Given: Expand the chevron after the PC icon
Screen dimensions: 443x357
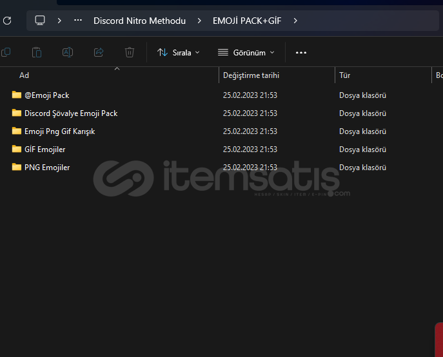Looking at the screenshot, I should [x=59, y=21].
